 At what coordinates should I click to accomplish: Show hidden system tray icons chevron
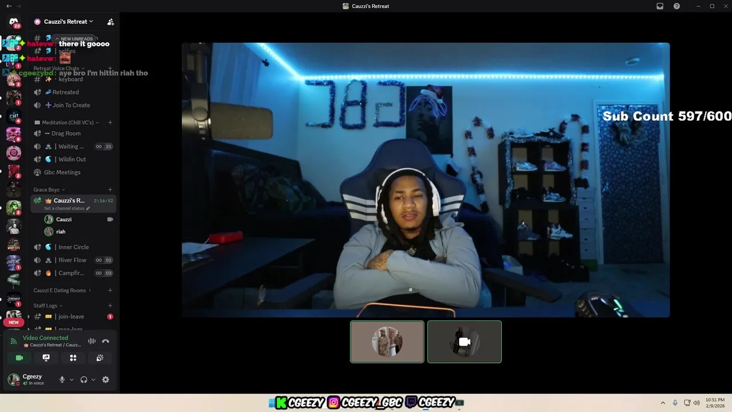coord(663,403)
